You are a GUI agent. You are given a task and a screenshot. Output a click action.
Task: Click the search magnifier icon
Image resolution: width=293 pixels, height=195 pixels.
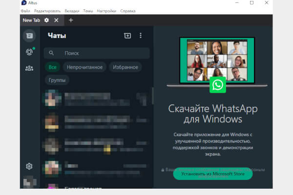click(51, 53)
